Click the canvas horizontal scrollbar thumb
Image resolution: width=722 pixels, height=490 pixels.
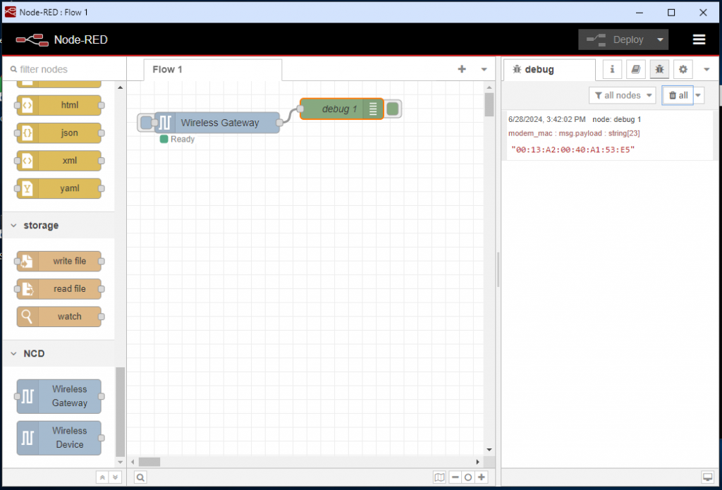tap(149, 462)
